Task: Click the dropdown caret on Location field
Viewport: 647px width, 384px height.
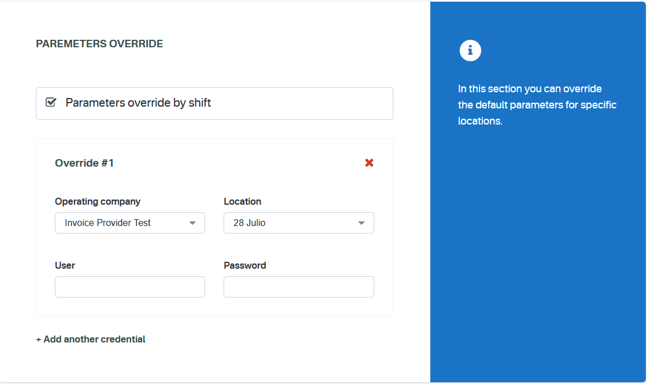Action: point(362,223)
